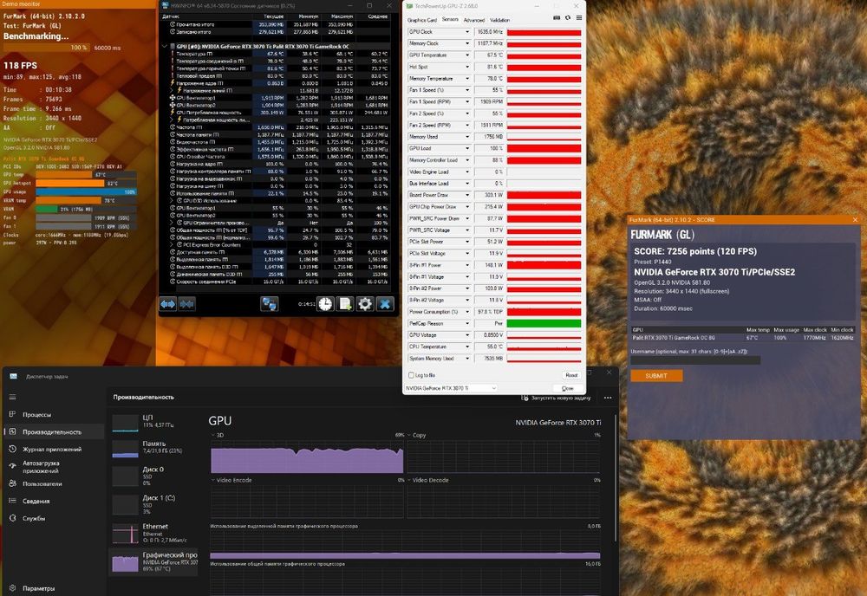The image size is (867, 596).
Task: Open PerfCap Reason dropdown in GPU-Z
Action: 467,323
